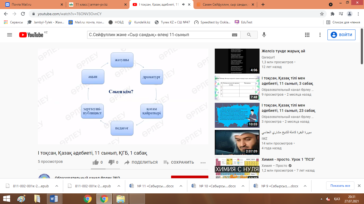
Task: Start voice search with the microphone
Action: 264,35
